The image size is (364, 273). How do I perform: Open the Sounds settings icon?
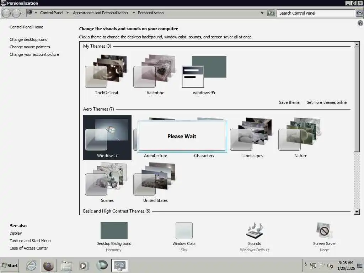[255, 230]
